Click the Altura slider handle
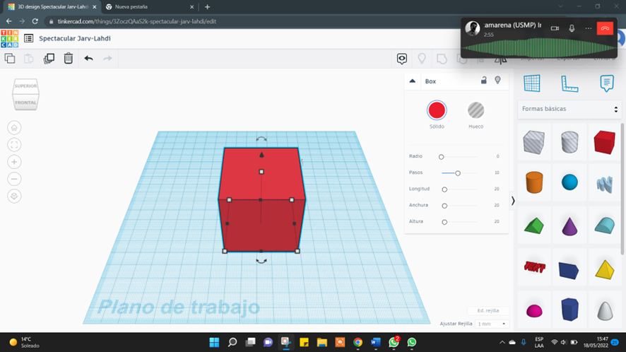626x352 pixels. pos(444,222)
